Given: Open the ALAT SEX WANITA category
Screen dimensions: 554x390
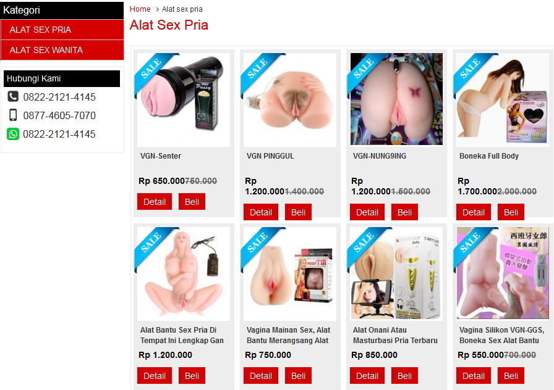Looking at the screenshot, I should click(x=62, y=50).
